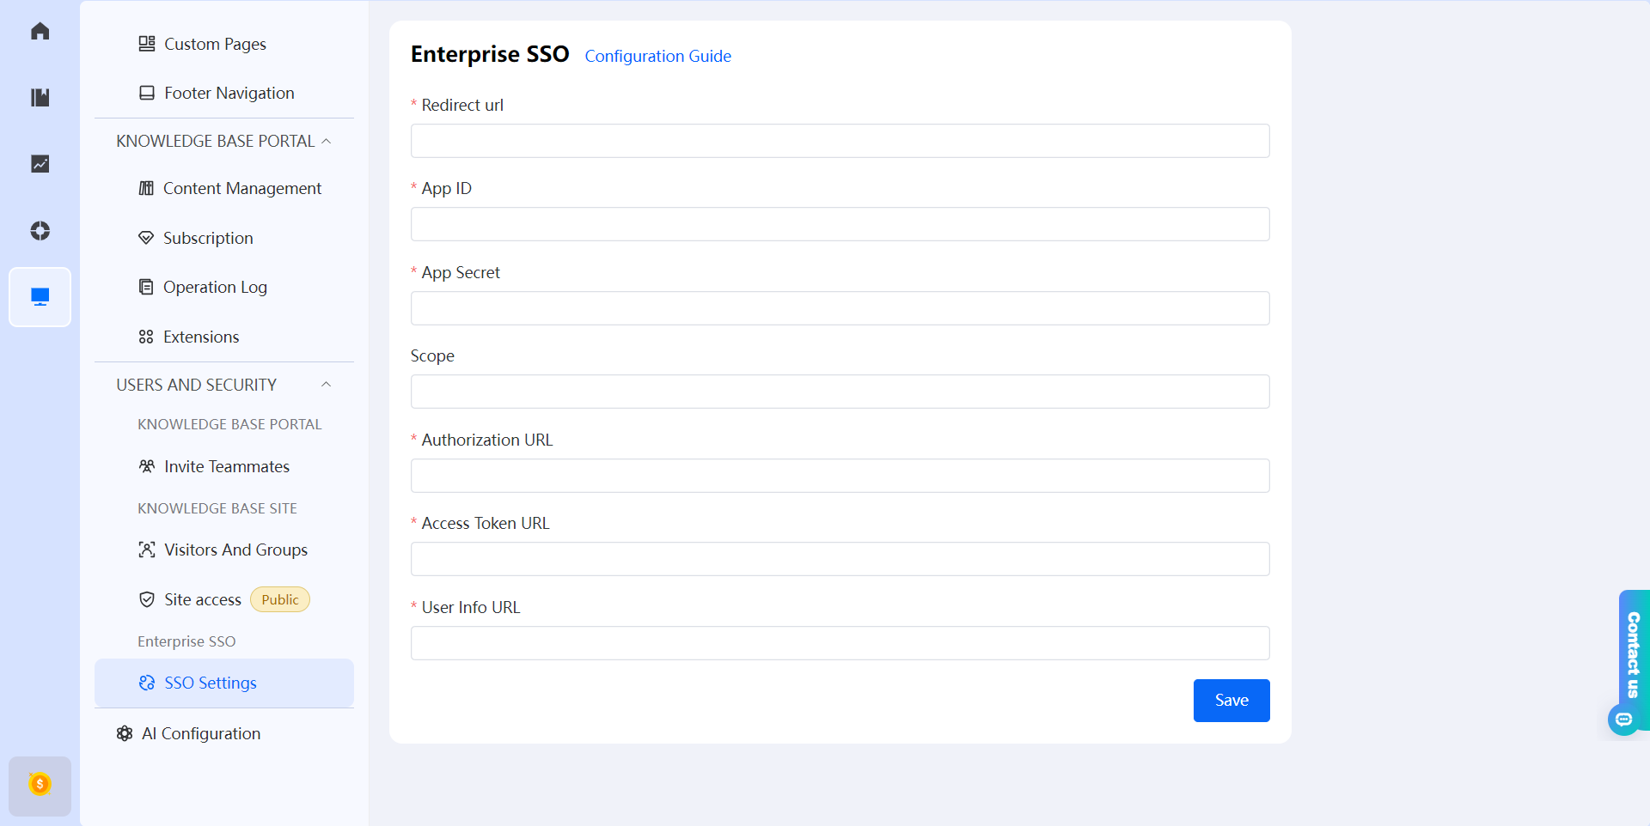Select the analytics chart icon
This screenshot has width=1650, height=826.
[40, 163]
